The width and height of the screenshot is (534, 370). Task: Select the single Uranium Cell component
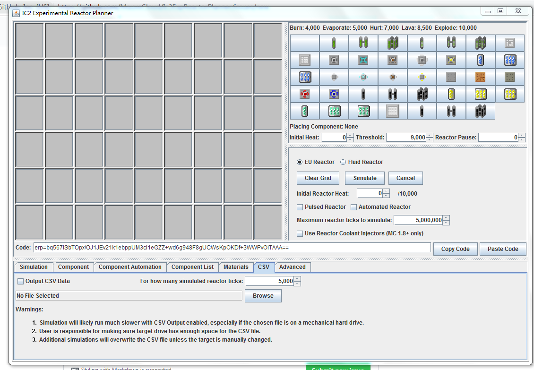pyautogui.click(x=334, y=43)
